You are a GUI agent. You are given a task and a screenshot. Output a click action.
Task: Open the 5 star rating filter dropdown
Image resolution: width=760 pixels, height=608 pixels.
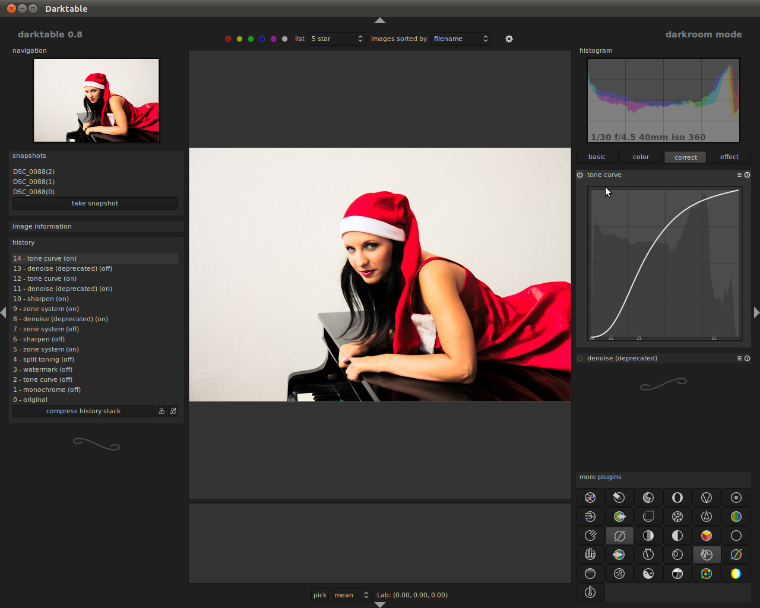point(337,39)
